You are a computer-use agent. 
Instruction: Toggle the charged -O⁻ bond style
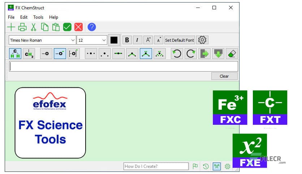pos(60,54)
